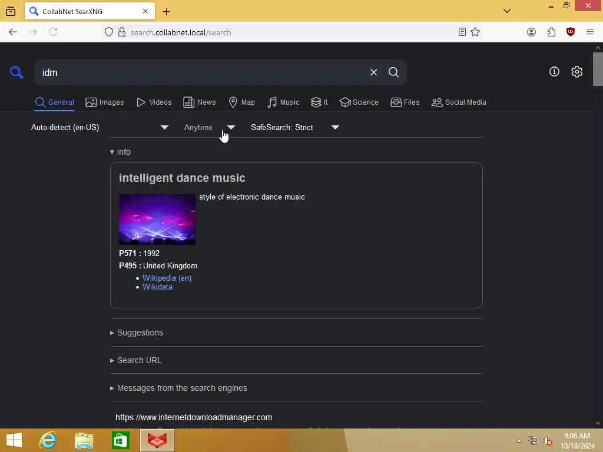The width and height of the screenshot is (603, 452).
Task: Open the uBlock Origin extension
Action: 571,32
